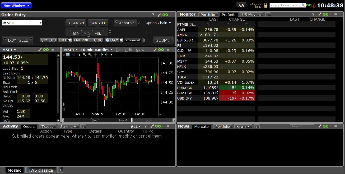Click compress time axis icon

coord(106,55)
